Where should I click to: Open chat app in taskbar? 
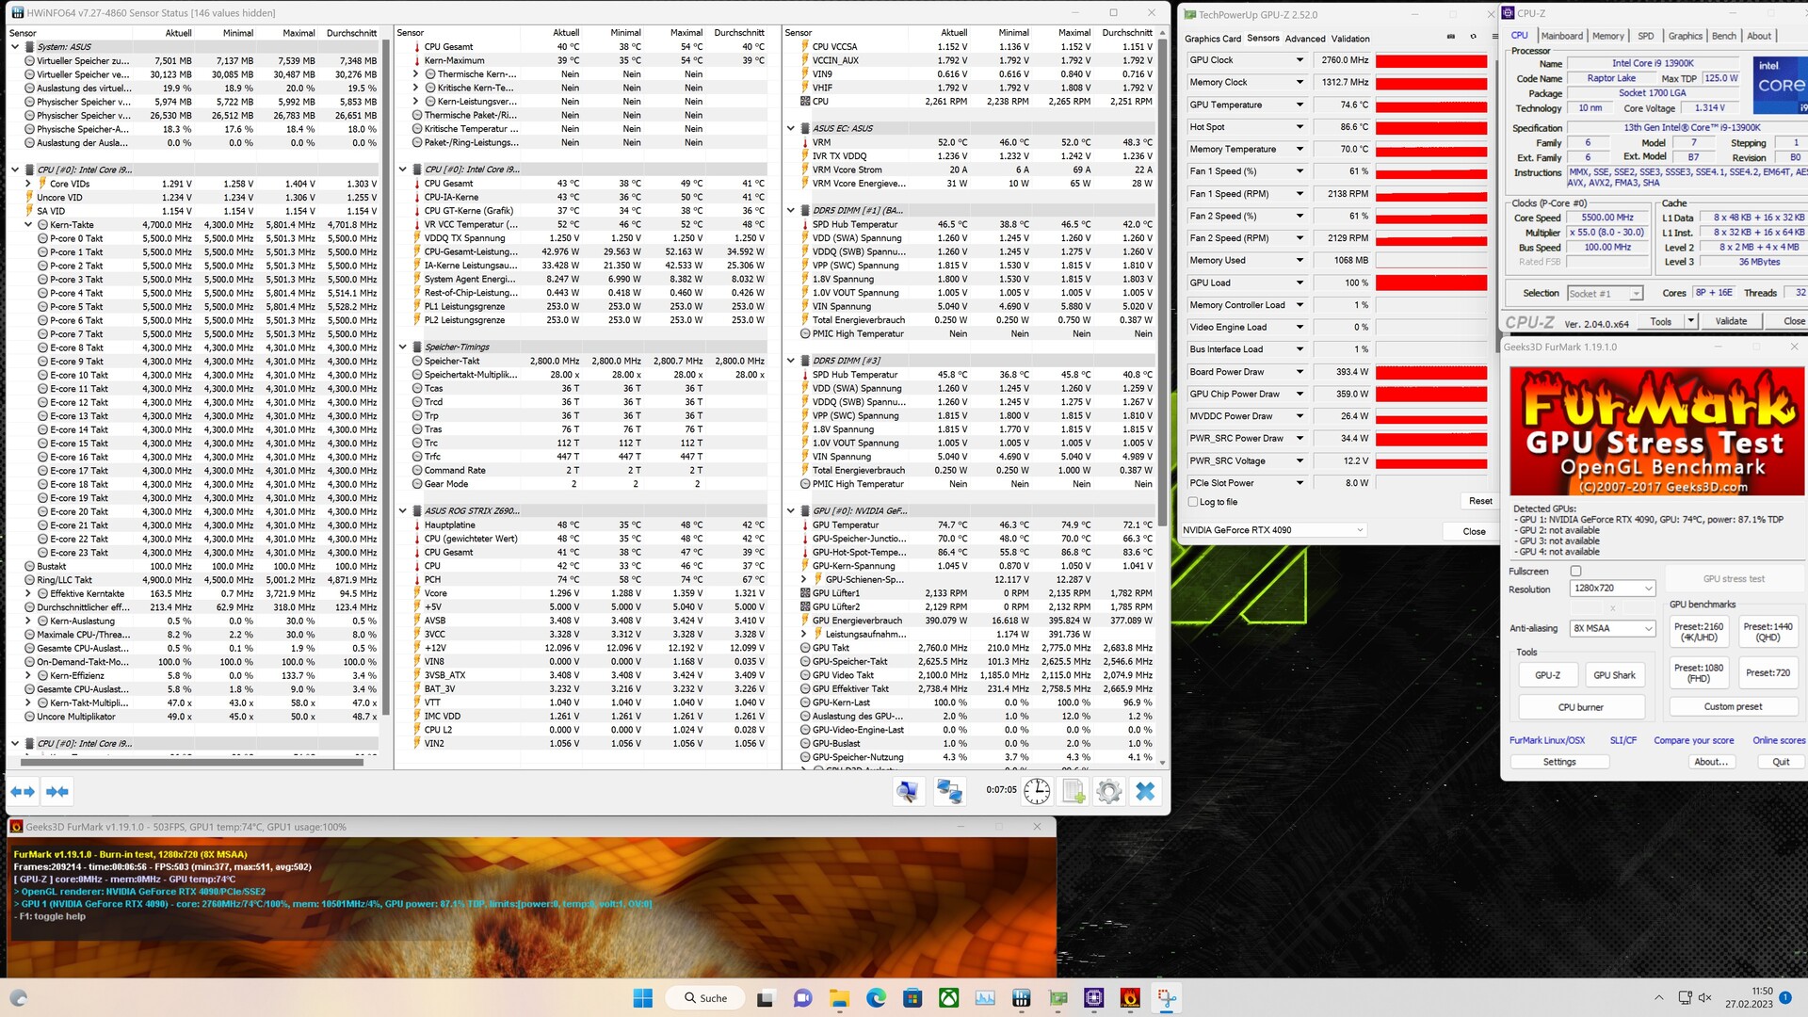pyautogui.click(x=802, y=998)
